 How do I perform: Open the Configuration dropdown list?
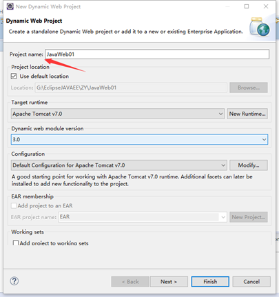point(119,165)
